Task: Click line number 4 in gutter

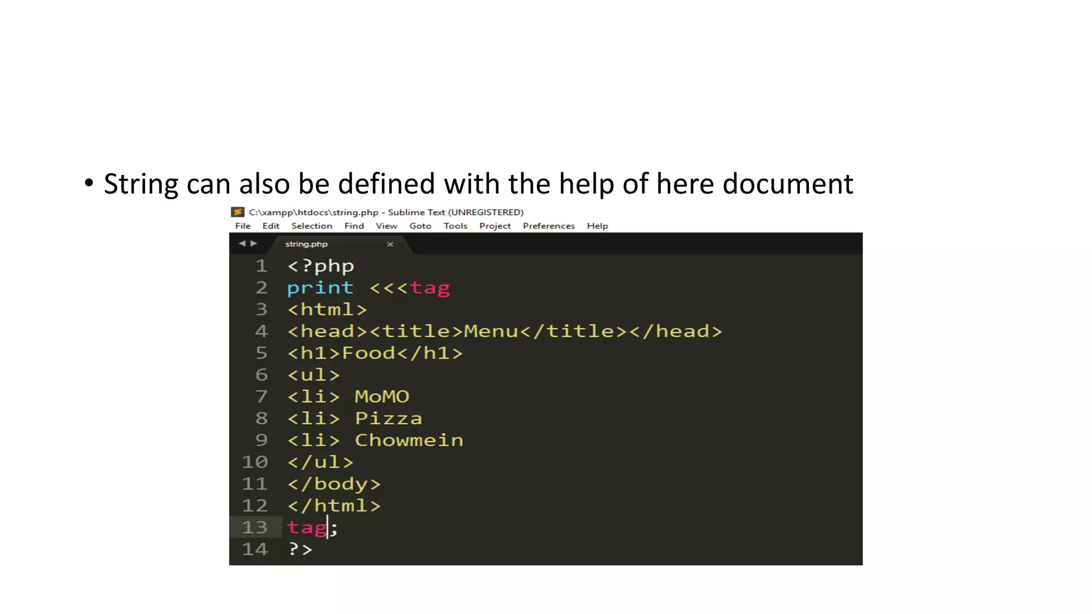Action: (261, 332)
